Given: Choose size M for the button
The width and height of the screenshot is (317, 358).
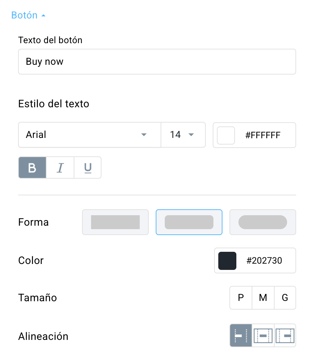Looking at the screenshot, I should click(x=263, y=298).
